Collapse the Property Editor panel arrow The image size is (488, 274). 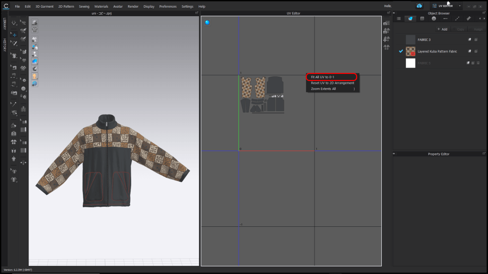(394, 153)
